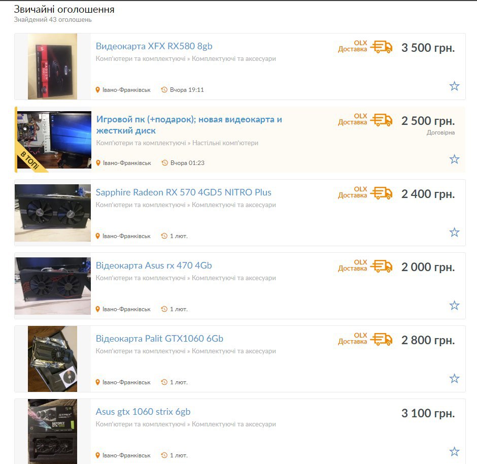Click the 2 500 грн. price on gaming PC listing

click(428, 121)
